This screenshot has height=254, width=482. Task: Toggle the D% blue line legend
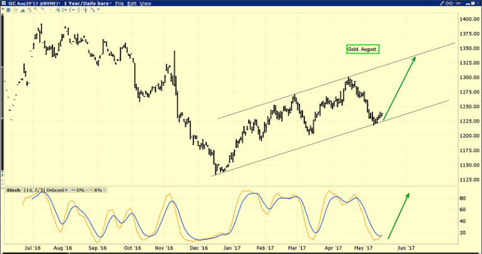click(76, 190)
